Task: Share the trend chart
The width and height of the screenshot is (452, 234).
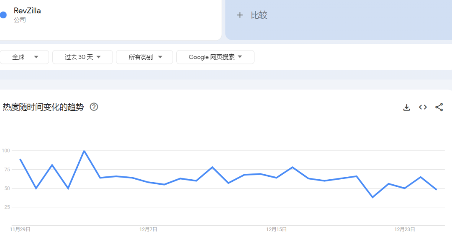Action: (x=439, y=107)
